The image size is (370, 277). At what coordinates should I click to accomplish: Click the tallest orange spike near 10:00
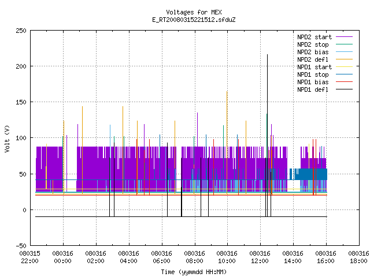click(227, 141)
